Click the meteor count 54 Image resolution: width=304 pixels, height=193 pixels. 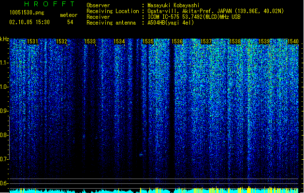70,22
